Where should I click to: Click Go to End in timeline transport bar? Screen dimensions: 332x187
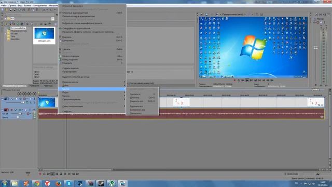coord(69,174)
